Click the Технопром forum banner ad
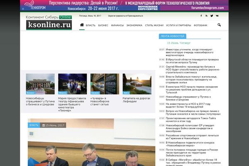The height and width of the screenshot is (166, 249). [x=124, y=5]
